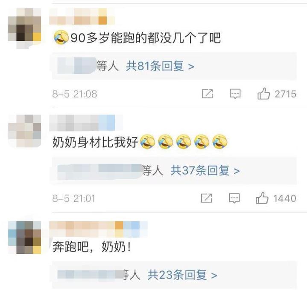Viewport: 307px width, 290px height.
Task: Repost the 8-5 21:01 comment
Action: pos(207,198)
